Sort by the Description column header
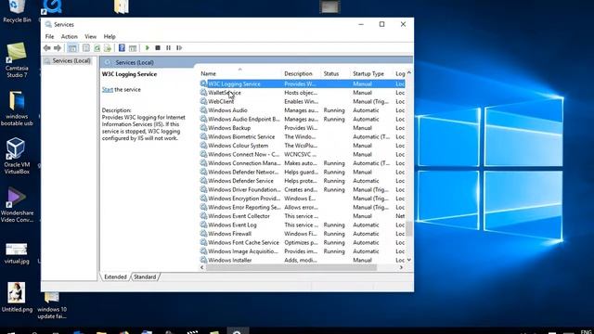Image resolution: width=594 pixels, height=334 pixels. pos(302,74)
